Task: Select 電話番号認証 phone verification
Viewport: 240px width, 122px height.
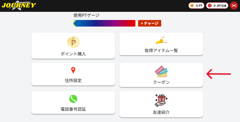Action: click(73, 109)
